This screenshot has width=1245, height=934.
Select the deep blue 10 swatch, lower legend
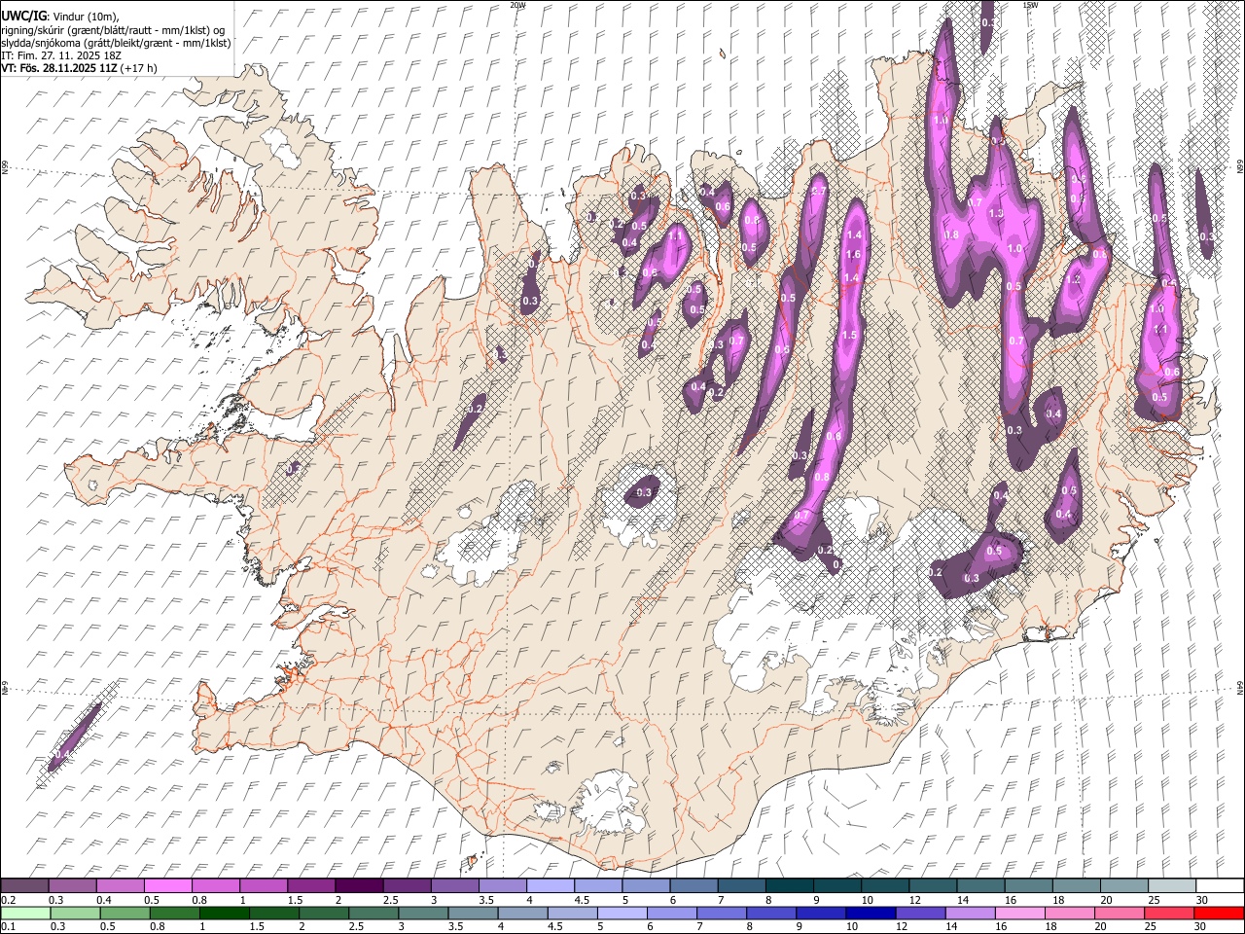point(870,913)
